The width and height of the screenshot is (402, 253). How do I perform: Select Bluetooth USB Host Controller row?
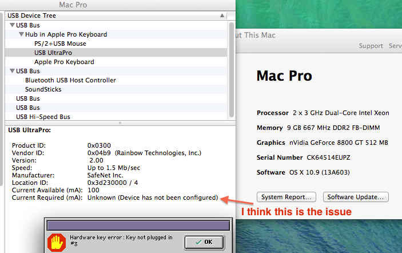pyautogui.click(x=116, y=80)
